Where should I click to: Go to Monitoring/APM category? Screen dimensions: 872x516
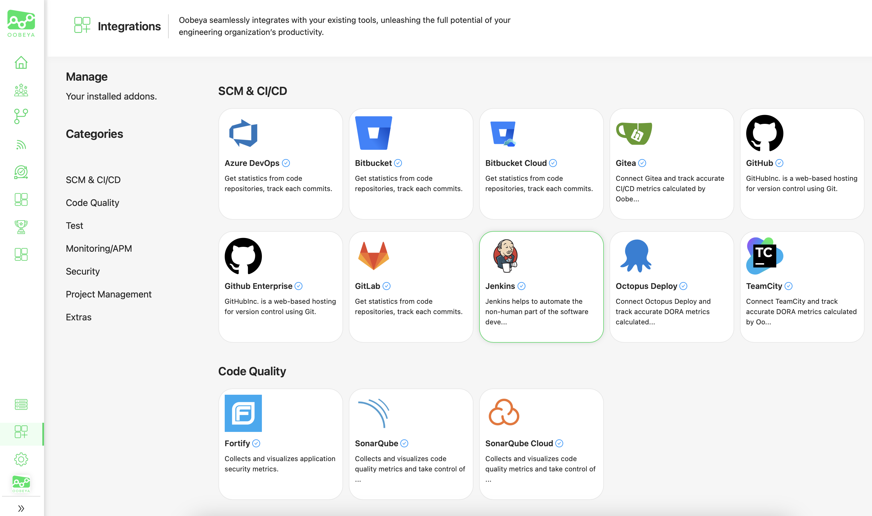point(99,249)
